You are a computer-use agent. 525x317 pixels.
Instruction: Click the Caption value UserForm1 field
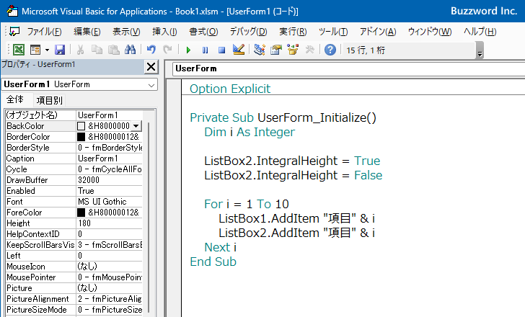pos(109,158)
